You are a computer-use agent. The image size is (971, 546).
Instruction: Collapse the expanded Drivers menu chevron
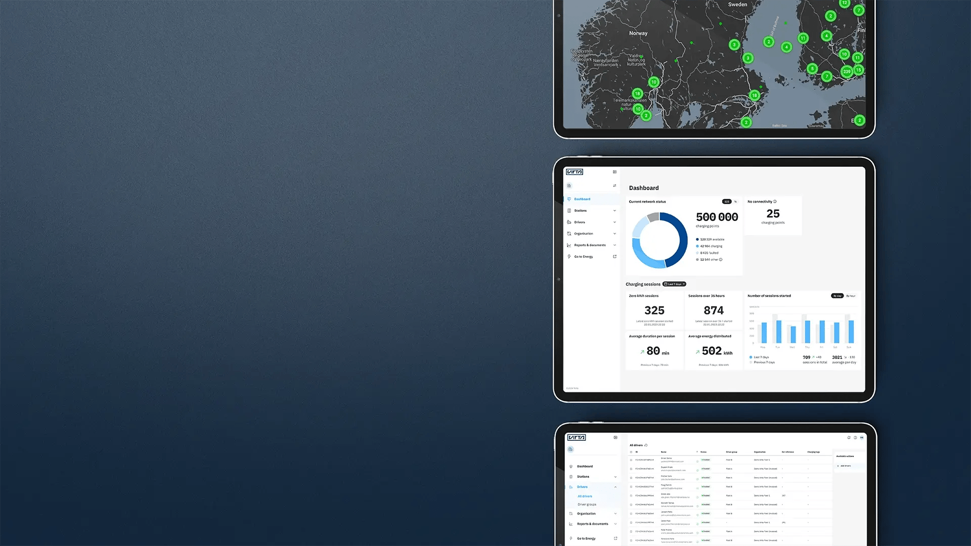coord(615,487)
